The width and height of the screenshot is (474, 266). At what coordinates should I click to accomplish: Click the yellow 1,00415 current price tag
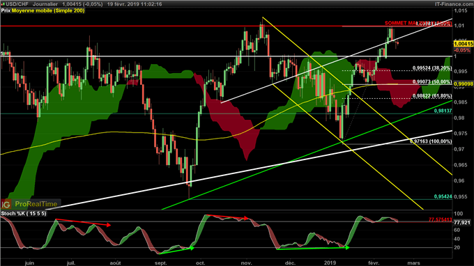pos(464,44)
